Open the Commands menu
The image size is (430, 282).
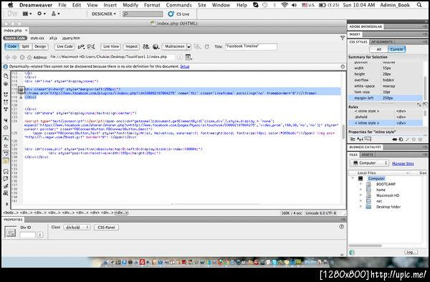coord(178,5)
